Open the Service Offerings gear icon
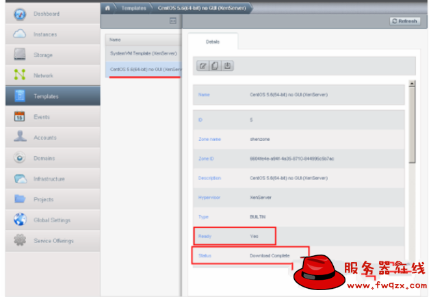The image size is (431, 297). (x=20, y=240)
